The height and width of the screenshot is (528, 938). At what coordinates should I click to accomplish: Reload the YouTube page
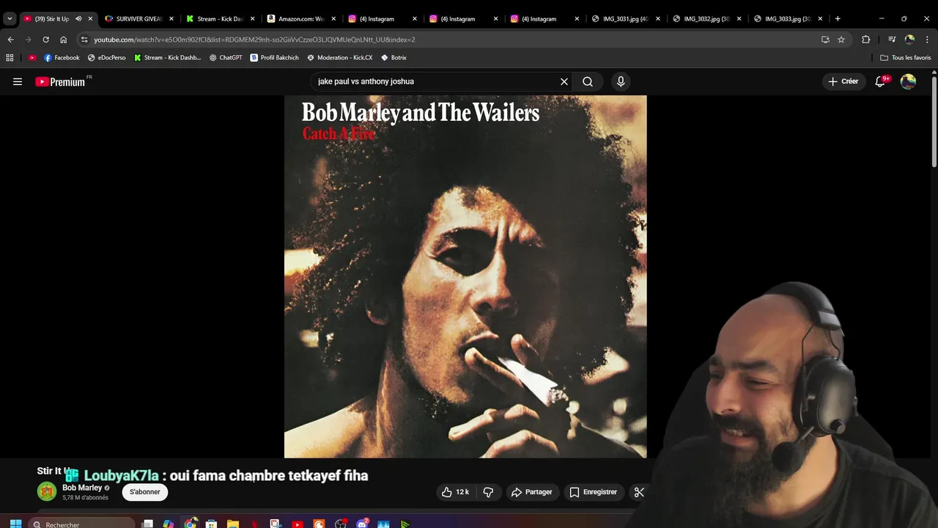pos(45,40)
